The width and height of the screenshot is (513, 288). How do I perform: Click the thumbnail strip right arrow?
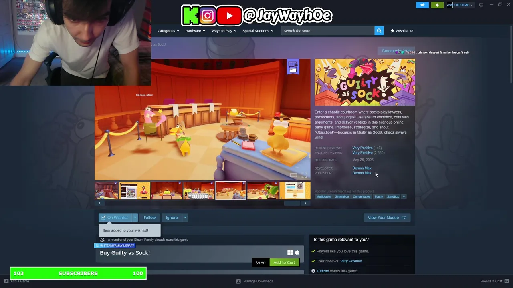tap(305, 203)
